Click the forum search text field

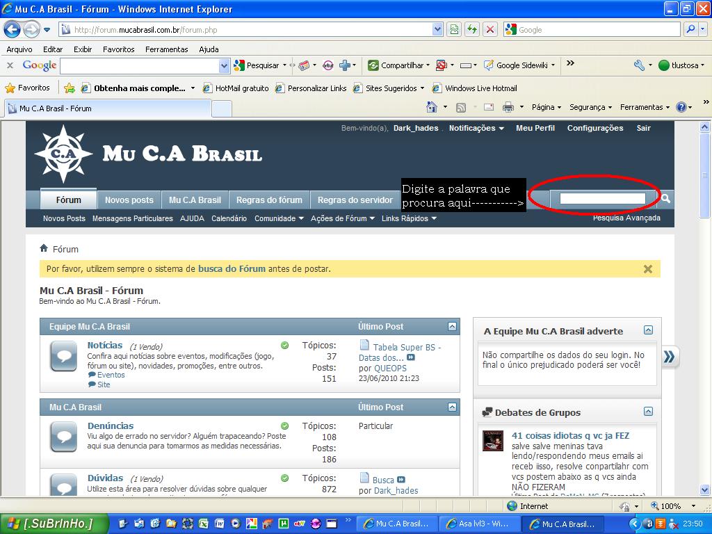(x=602, y=199)
